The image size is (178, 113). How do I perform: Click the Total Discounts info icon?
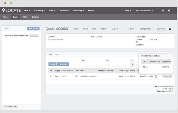(156, 87)
